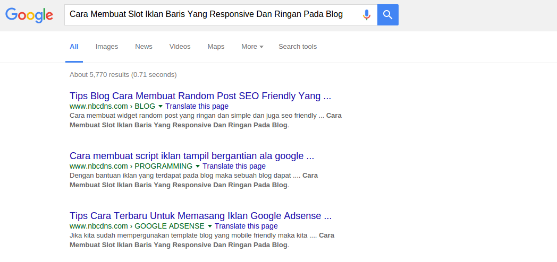
Task: Expand the More dropdown menu
Action: click(252, 47)
